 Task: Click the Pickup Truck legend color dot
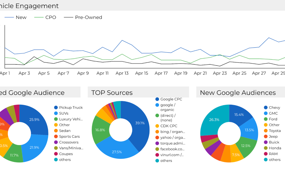pyautogui.click(x=56, y=107)
